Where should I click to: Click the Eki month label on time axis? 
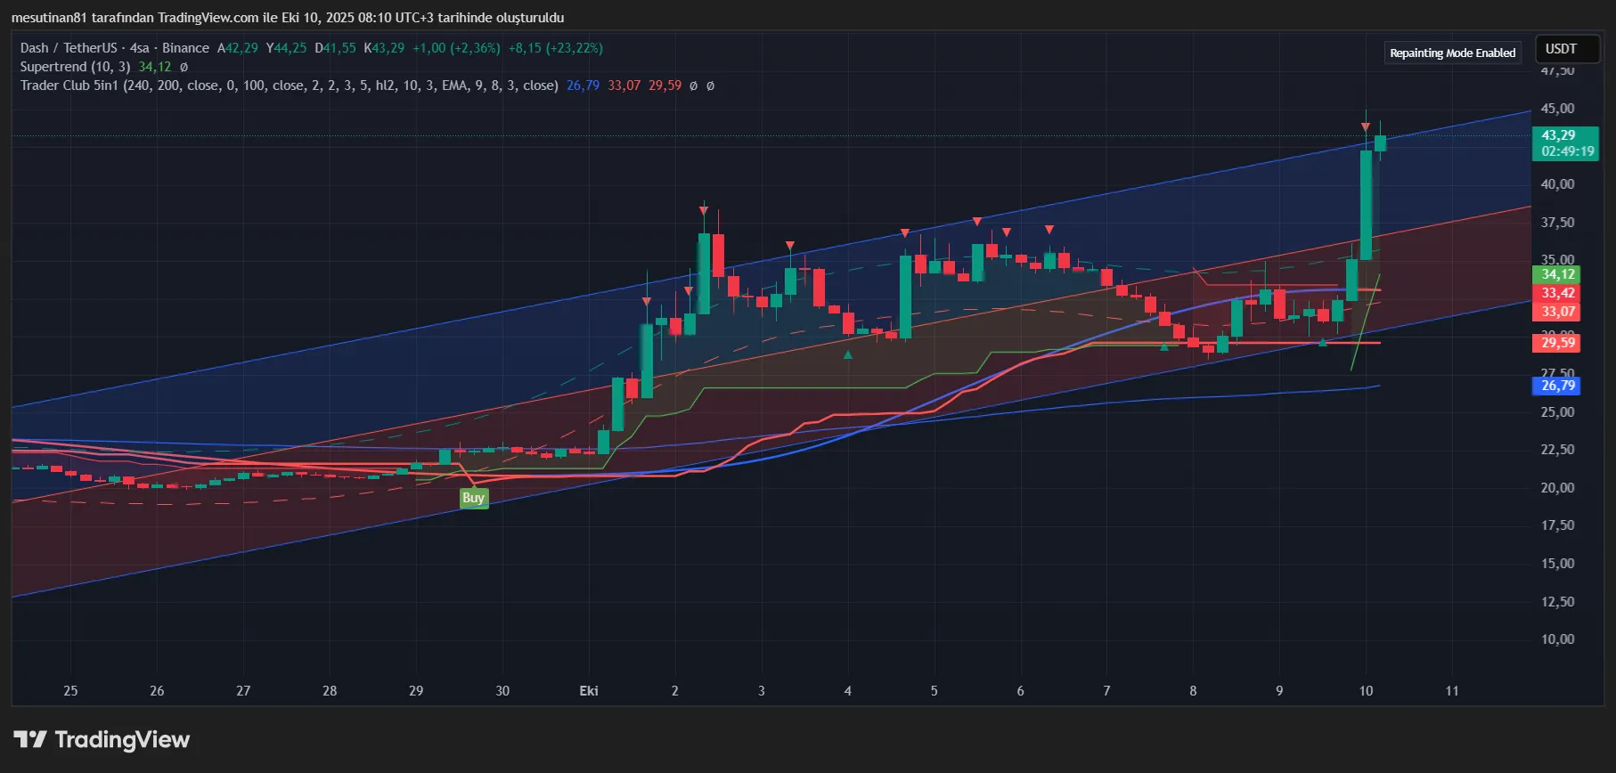(589, 691)
